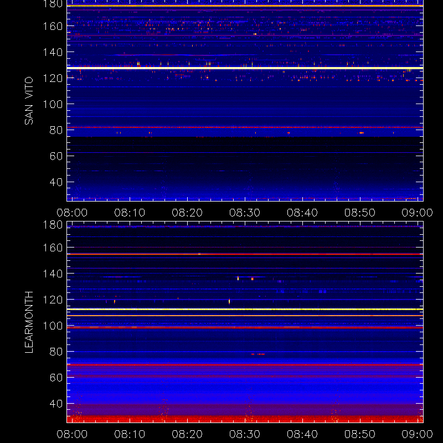Click 08:50 under the San Vito plot
Image resolution: width=443 pixels, height=443 pixels.
pyautogui.click(x=360, y=213)
